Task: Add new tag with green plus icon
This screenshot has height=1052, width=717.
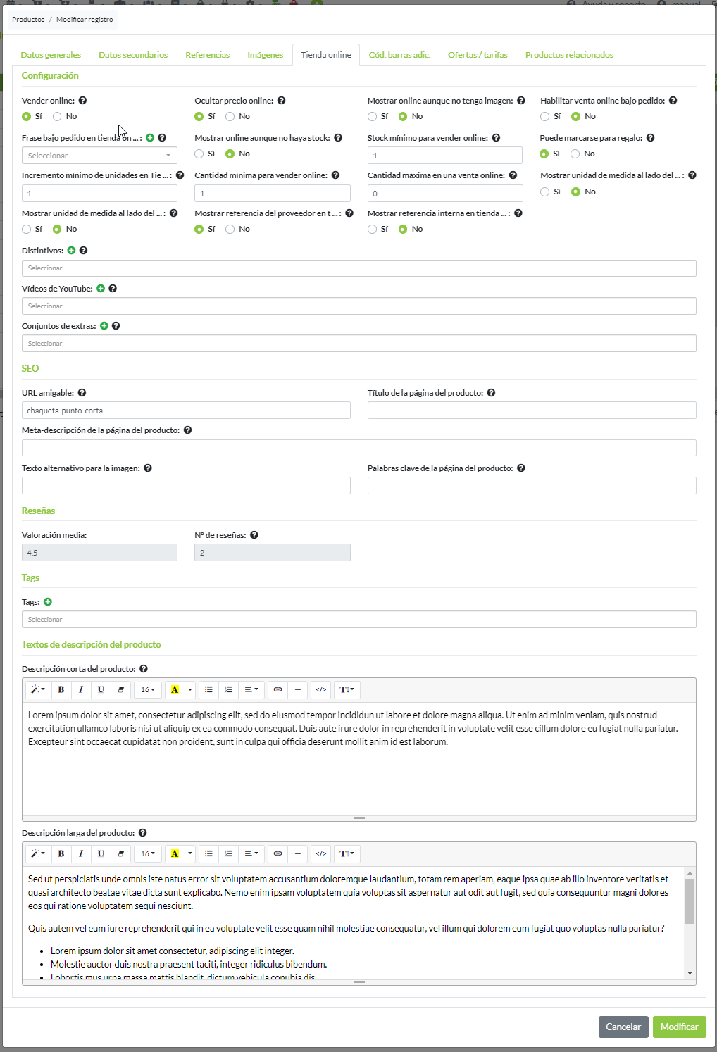Action: (x=48, y=602)
